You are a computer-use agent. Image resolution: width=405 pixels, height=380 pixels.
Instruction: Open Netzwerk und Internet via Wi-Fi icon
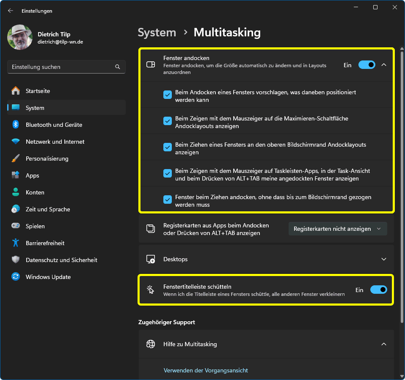pos(16,142)
